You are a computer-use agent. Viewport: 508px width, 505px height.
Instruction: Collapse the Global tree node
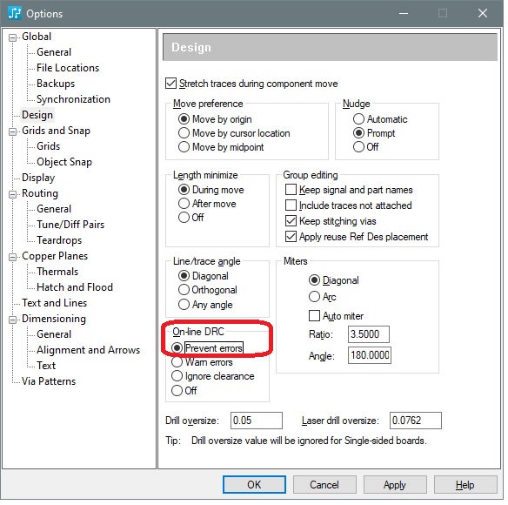13,37
